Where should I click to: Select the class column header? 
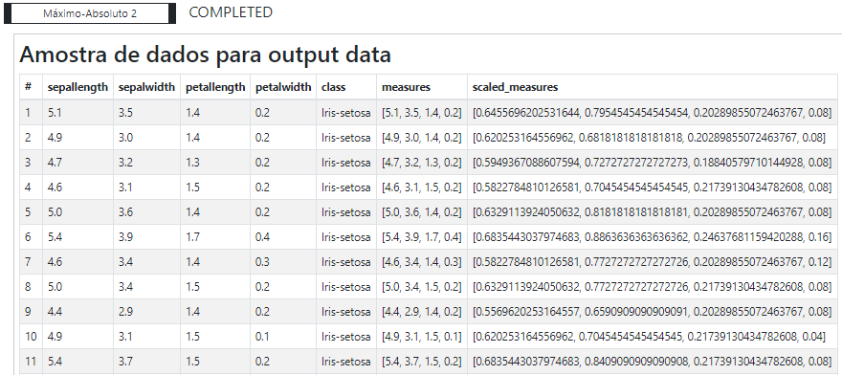click(346, 87)
